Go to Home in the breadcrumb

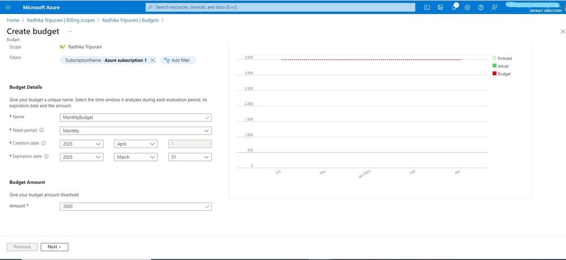tap(13, 20)
